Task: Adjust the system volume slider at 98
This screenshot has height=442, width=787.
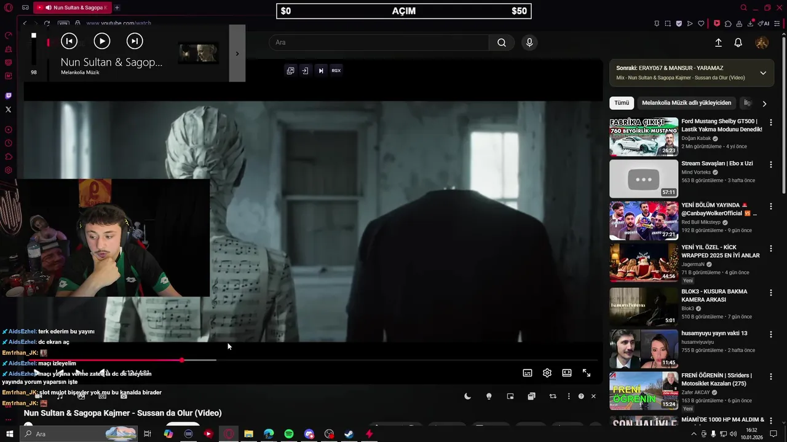Action: (x=34, y=49)
